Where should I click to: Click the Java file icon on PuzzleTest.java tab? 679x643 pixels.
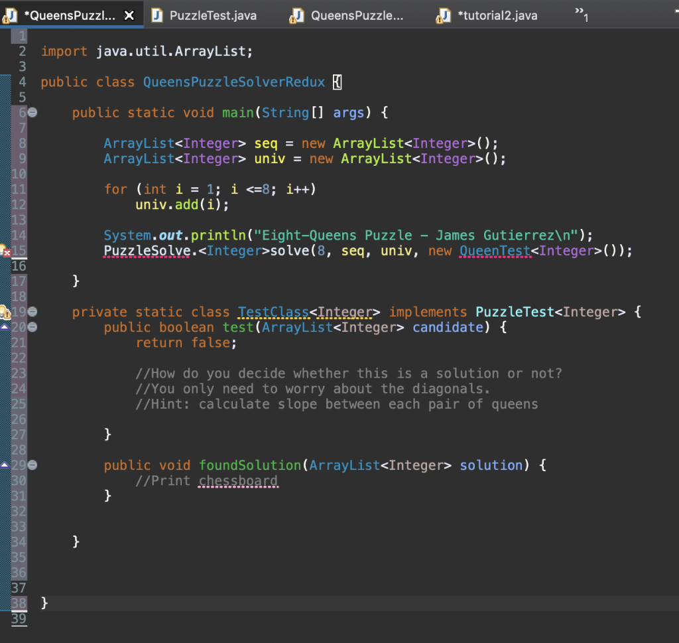point(156,15)
